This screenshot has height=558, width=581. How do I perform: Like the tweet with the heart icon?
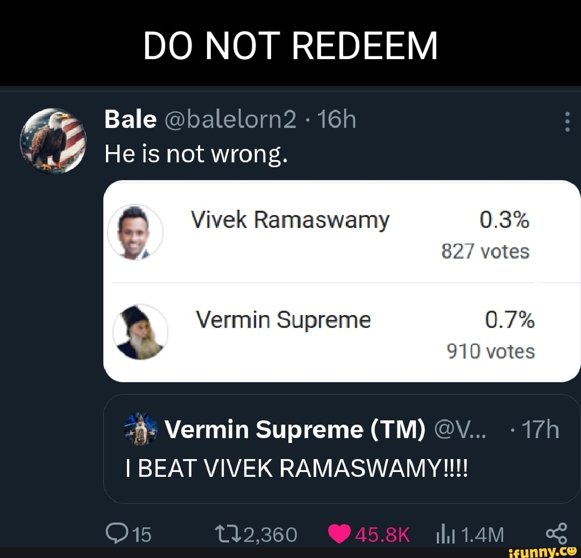pos(339,534)
